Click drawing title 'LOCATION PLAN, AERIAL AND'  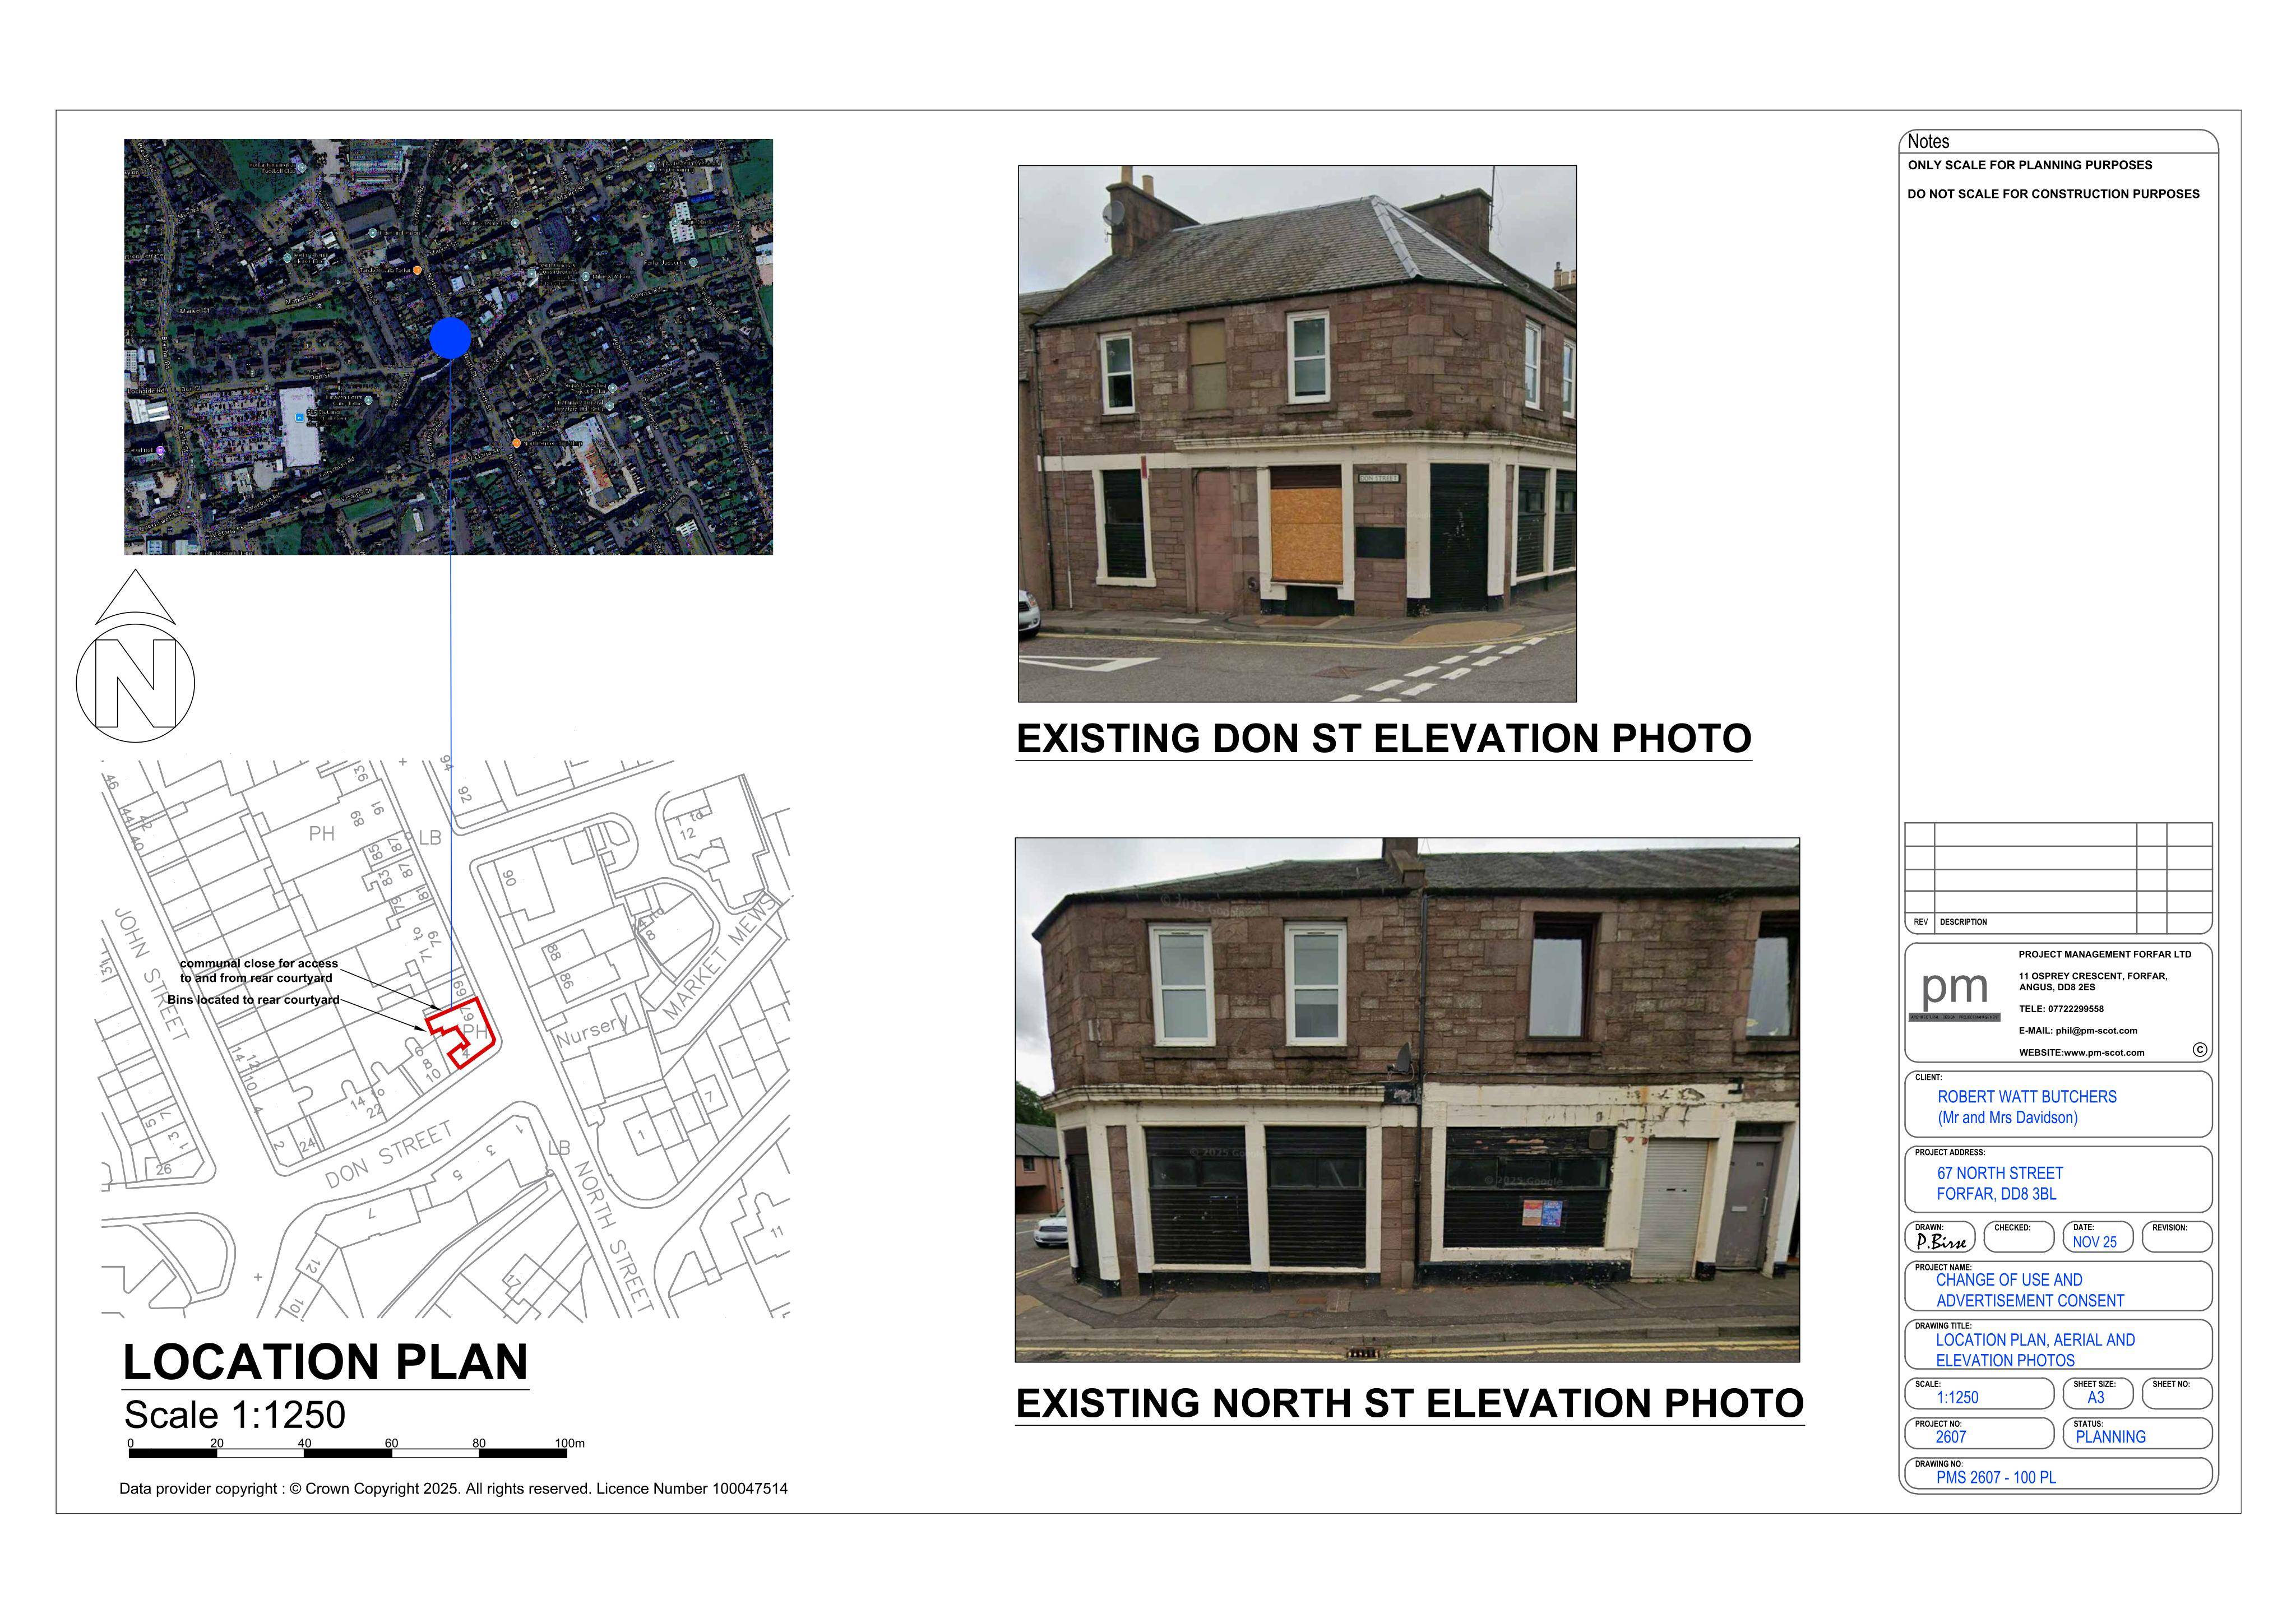click(2035, 1340)
